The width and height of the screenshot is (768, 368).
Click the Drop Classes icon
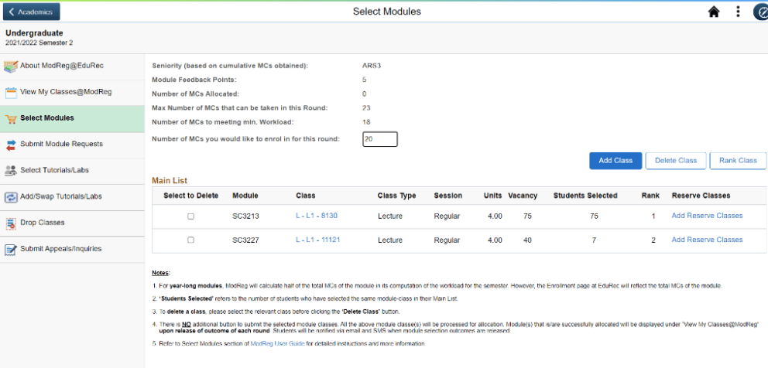pos(11,223)
